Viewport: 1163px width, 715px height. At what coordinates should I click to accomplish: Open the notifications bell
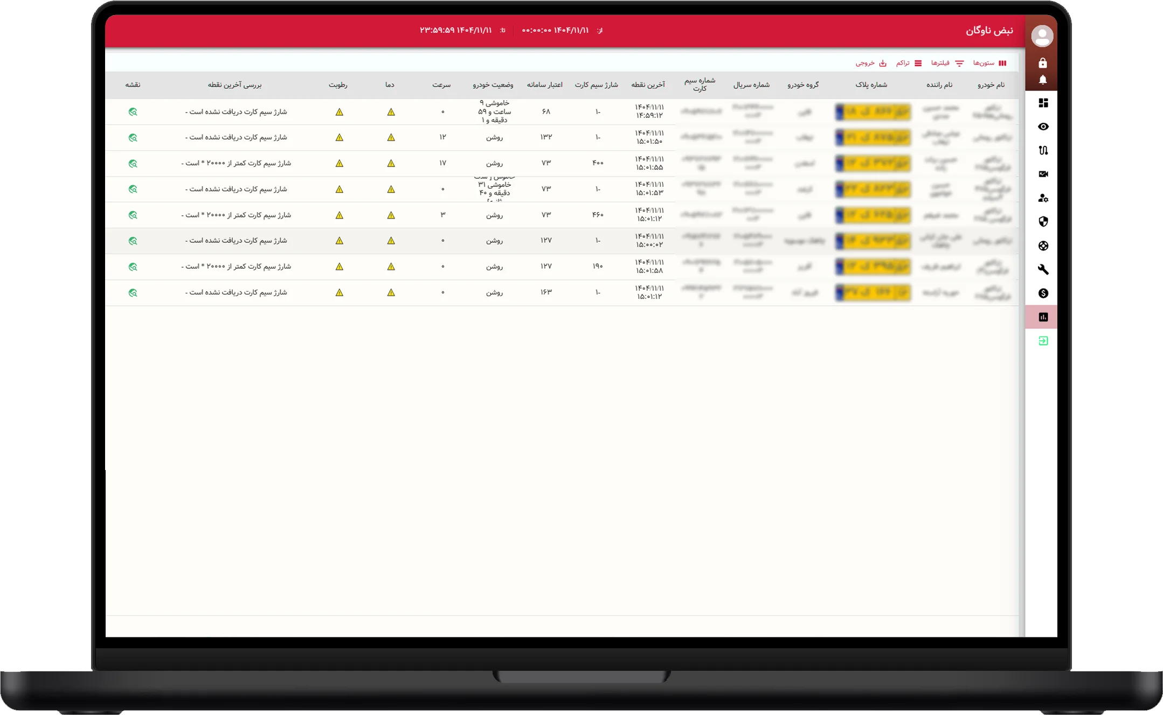pos(1043,80)
